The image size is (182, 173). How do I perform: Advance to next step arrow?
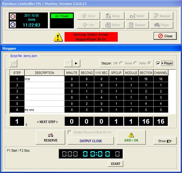(76, 63)
